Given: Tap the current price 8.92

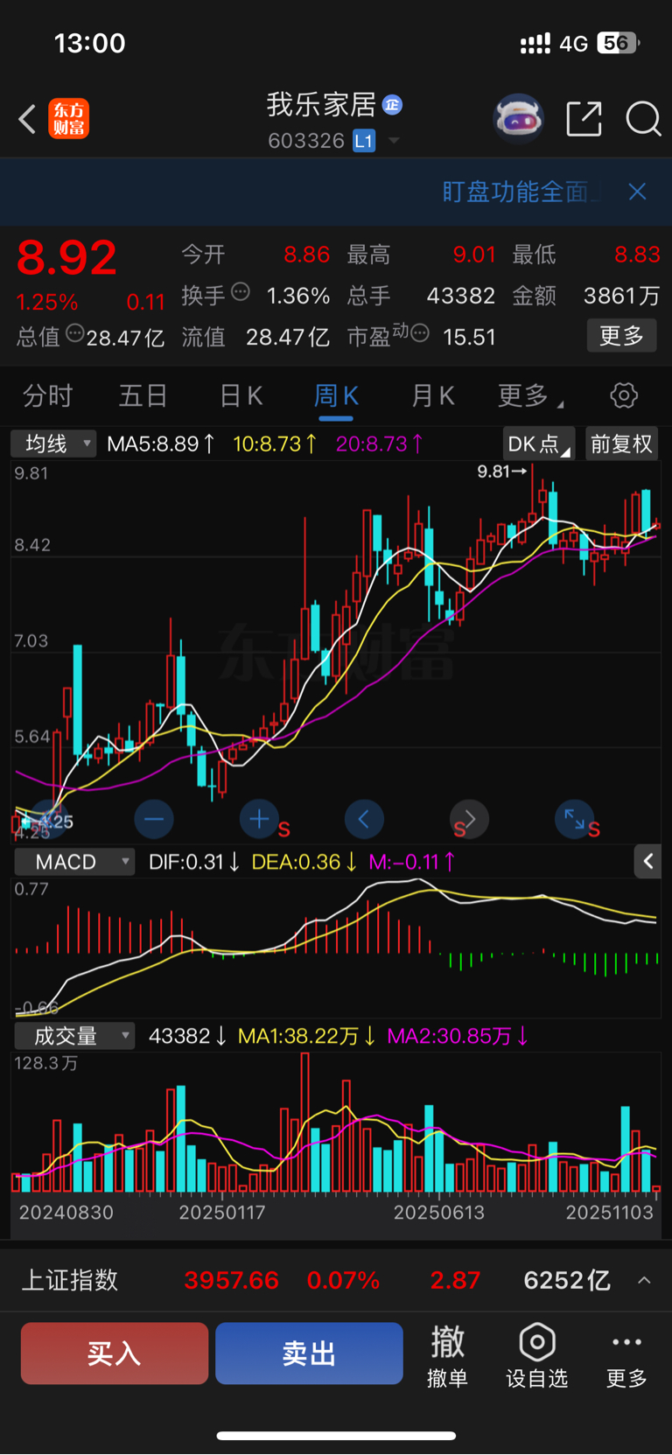Looking at the screenshot, I should (x=66, y=257).
